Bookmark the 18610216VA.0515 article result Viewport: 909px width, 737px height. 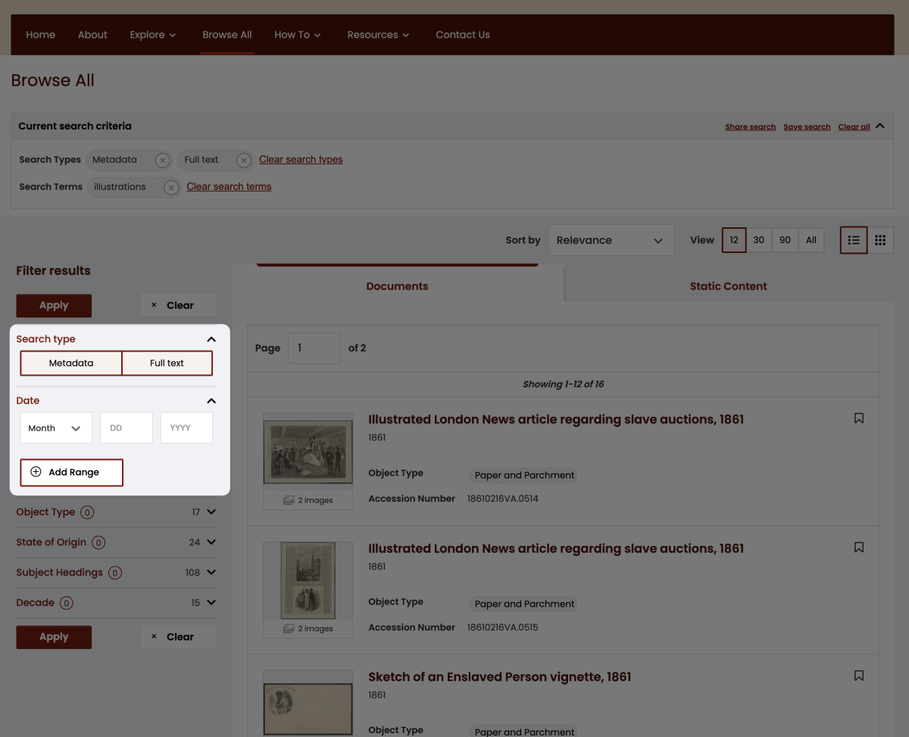click(x=859, y=547)
